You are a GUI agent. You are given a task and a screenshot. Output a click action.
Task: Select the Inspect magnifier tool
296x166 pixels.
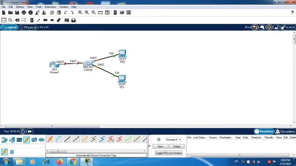pyautogui.click(x=10, y=20)
